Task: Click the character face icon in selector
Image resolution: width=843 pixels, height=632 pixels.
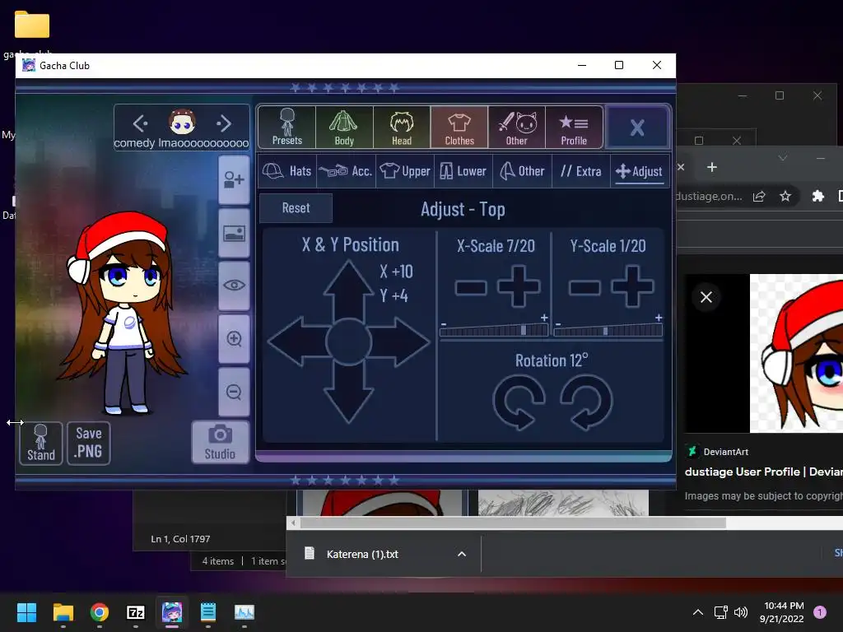Action: [182, 122]
